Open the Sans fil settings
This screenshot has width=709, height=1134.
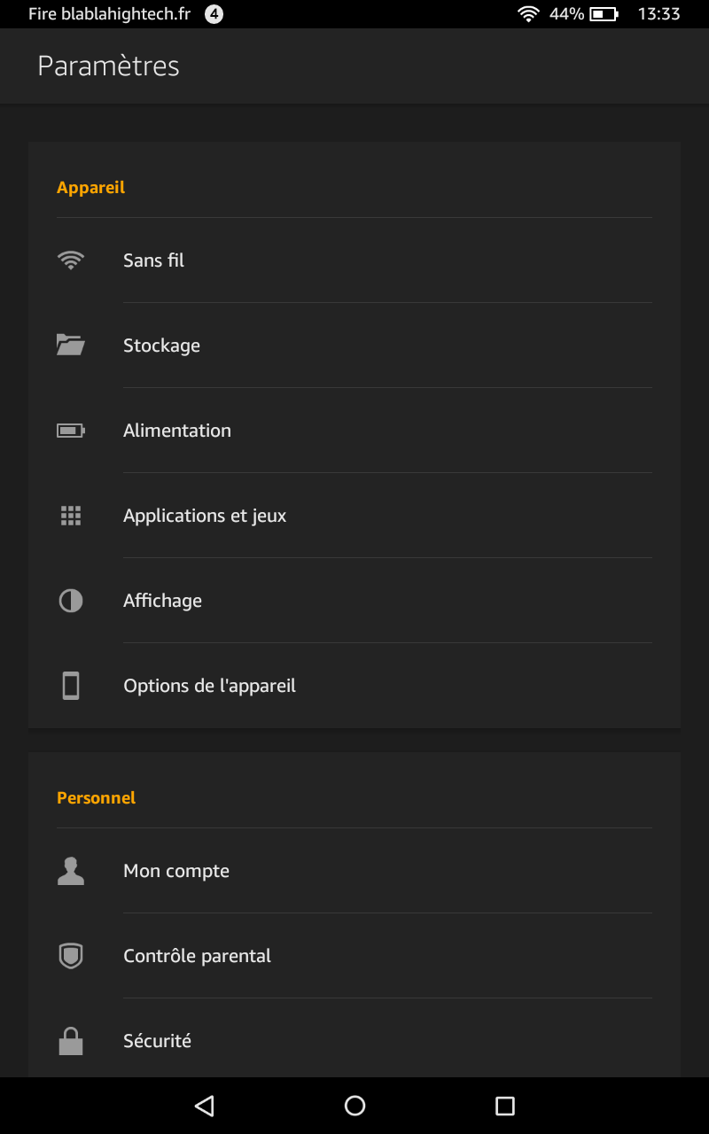(x=154, y=260)
